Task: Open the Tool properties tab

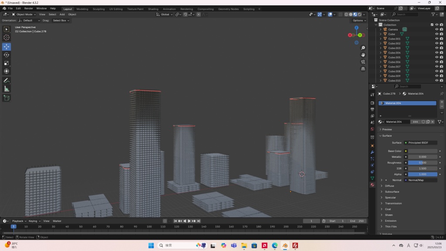Action: pyautogui.click(x=372, y=95)
